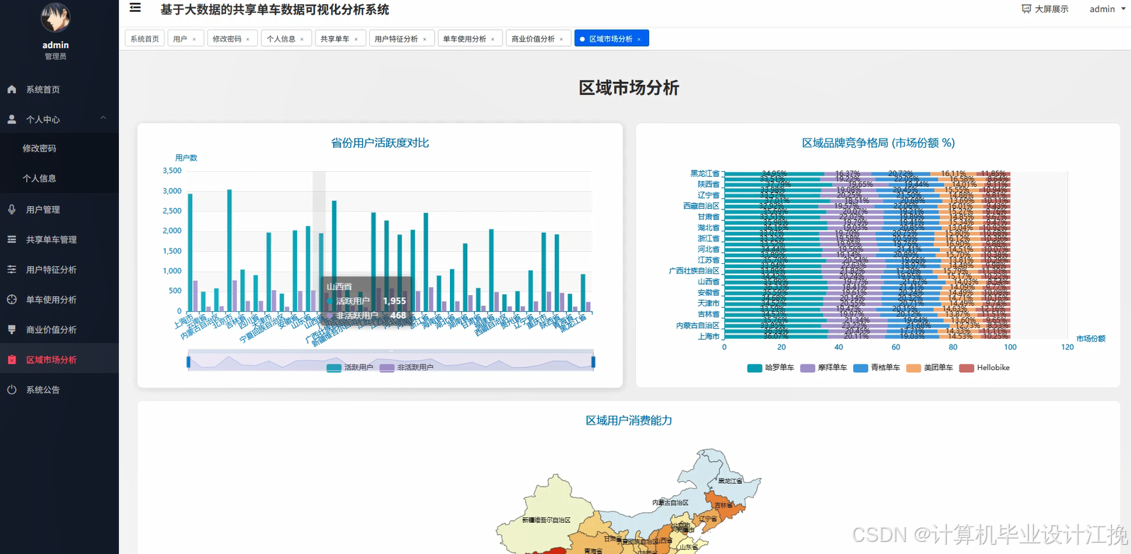
Task: Open 修改密码 in the sidebar submenu
Action: 39,149
